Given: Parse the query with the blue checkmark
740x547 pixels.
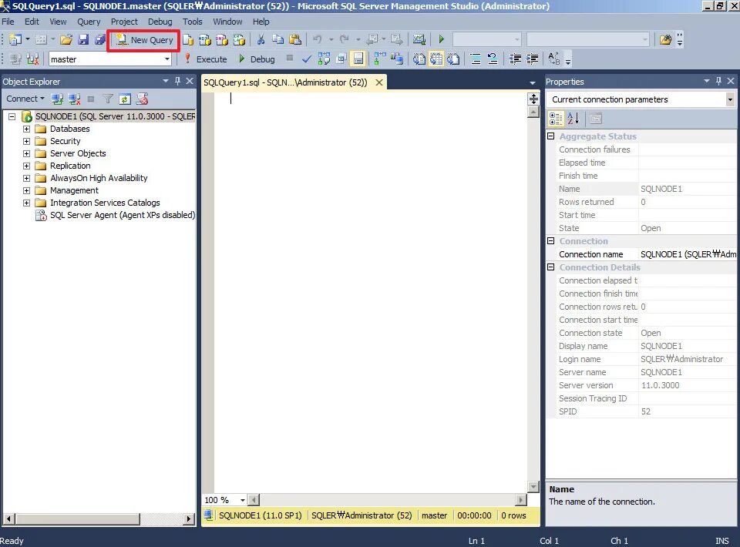Looking at the screenshot, I should (307, 59).
